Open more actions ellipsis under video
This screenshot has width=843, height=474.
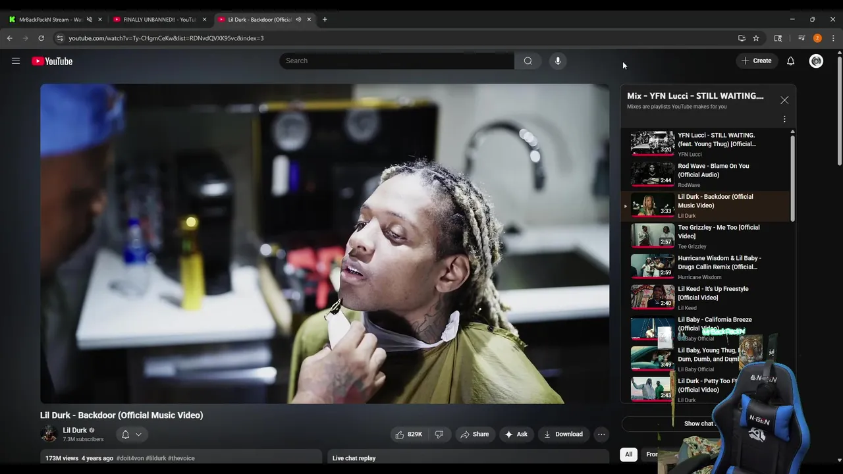(x=601, y=434)
